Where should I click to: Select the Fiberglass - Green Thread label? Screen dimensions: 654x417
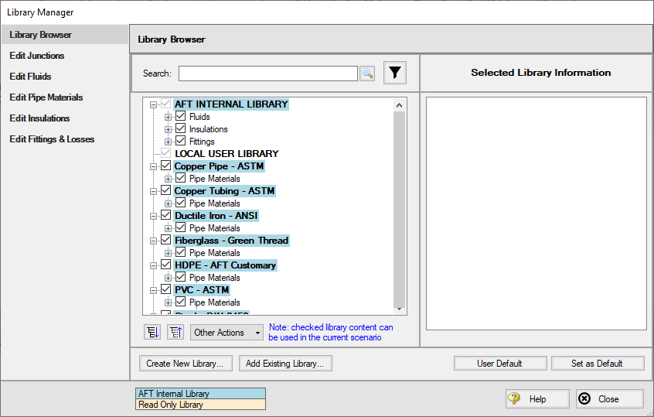231,241
